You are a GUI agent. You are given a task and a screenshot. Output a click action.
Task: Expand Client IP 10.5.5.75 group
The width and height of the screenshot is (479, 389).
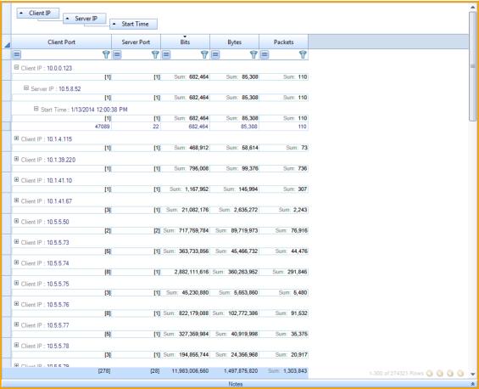(x=16, y=283)
